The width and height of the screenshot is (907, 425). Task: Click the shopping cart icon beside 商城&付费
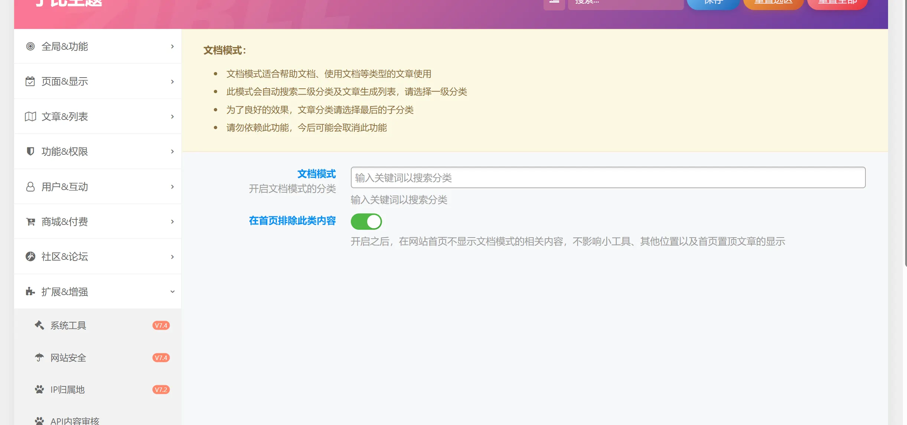point(30,222)
